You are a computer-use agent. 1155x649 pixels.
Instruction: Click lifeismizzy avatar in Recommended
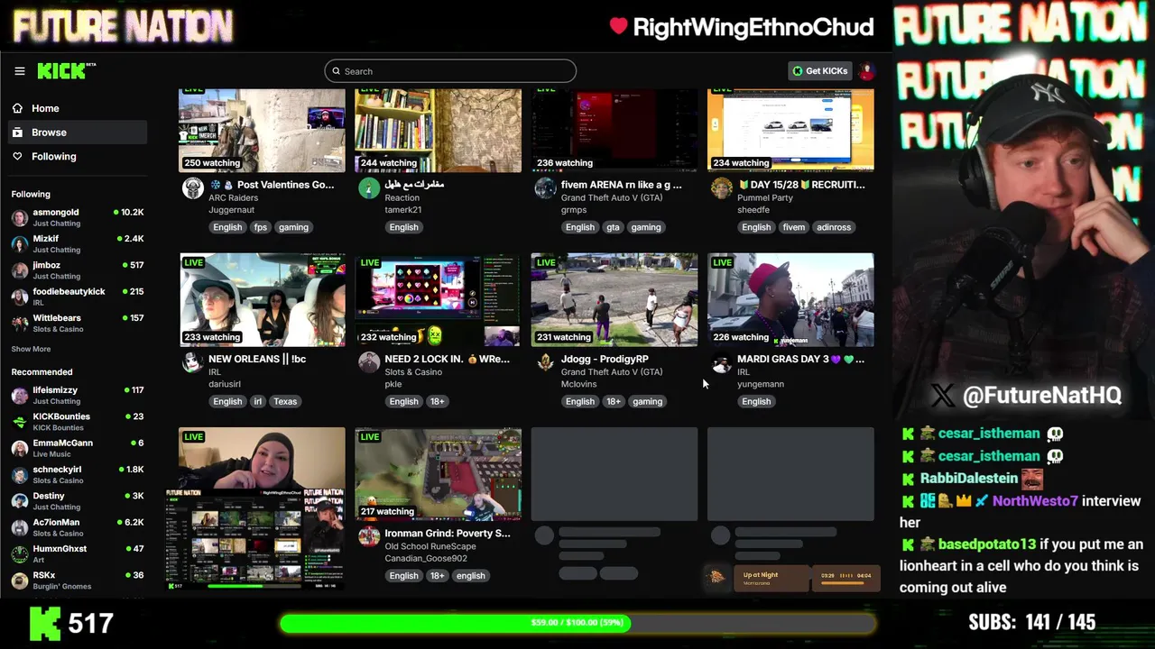(x=19, y=395)
